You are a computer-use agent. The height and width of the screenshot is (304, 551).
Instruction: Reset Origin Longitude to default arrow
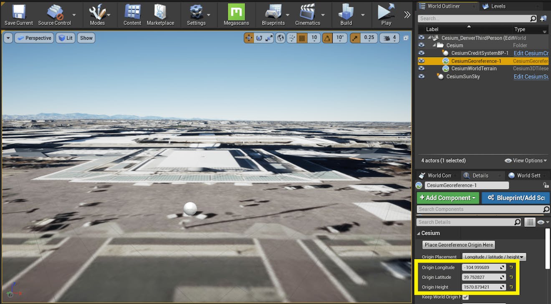[x=511, y=267]
